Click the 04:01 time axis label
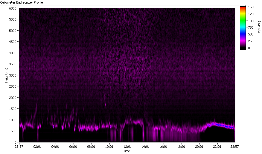The width and height of the screenshot is (262, 154). click(55, 147)
